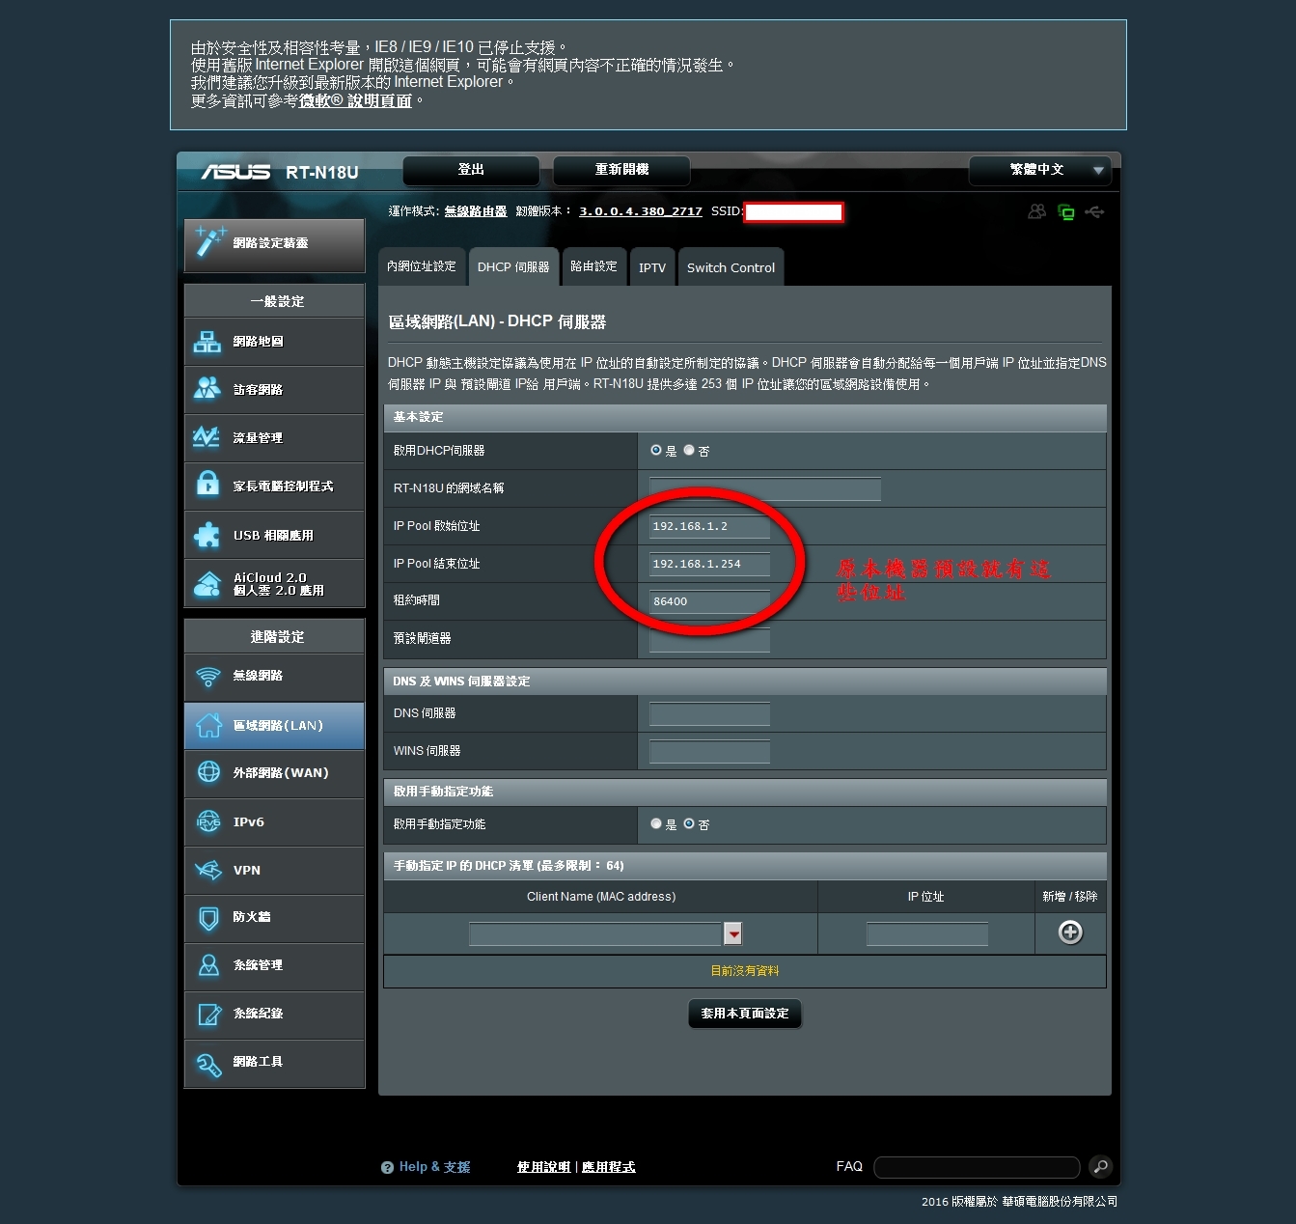Open the Network Map (網路地圖) icon
This screenshot has width=1296, height=1224.
coord(207,342)
